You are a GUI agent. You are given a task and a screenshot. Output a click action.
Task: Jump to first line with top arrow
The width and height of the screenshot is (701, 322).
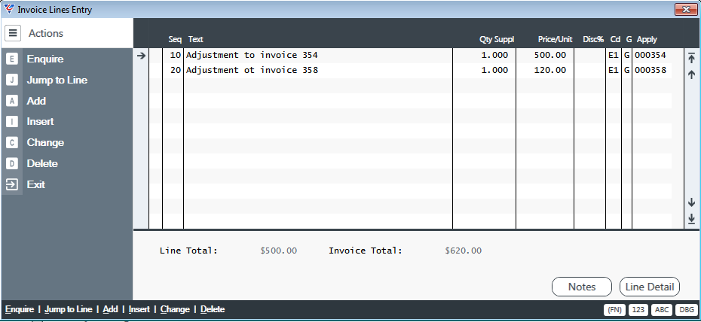click(692, 58)
